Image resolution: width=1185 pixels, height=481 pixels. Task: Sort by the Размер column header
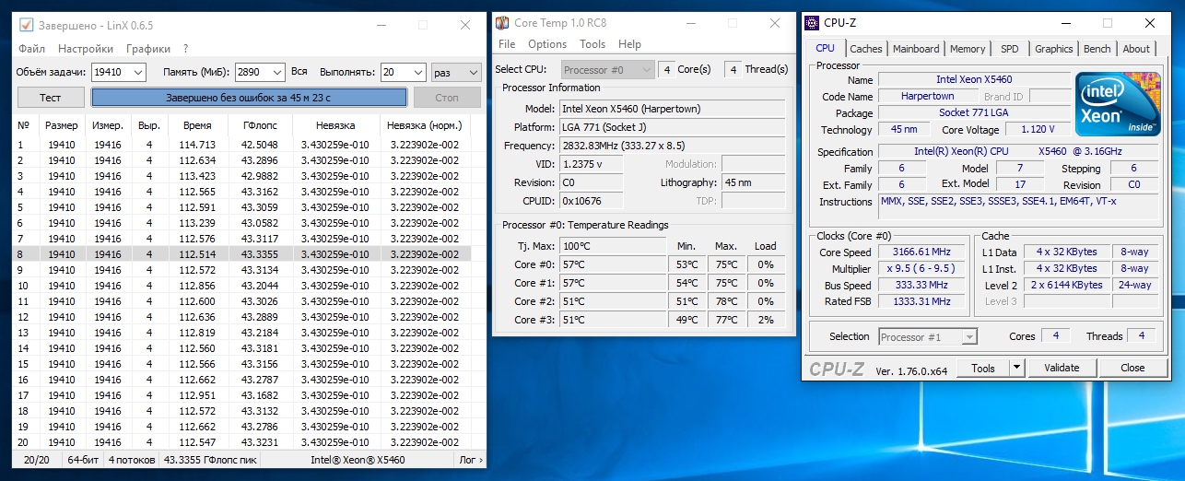[62, 125]
